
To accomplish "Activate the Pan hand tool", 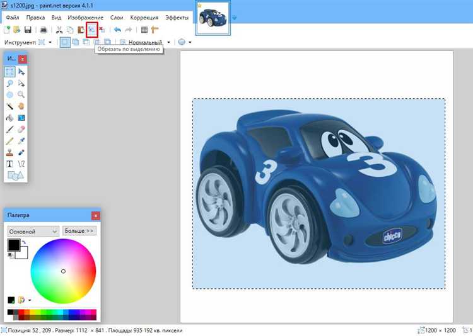I will pos(21,106).
